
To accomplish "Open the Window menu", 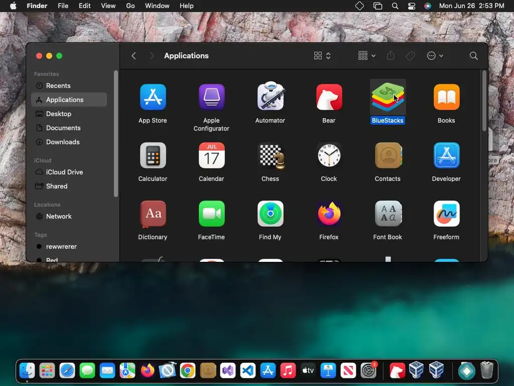I will (x=157, y=6).
